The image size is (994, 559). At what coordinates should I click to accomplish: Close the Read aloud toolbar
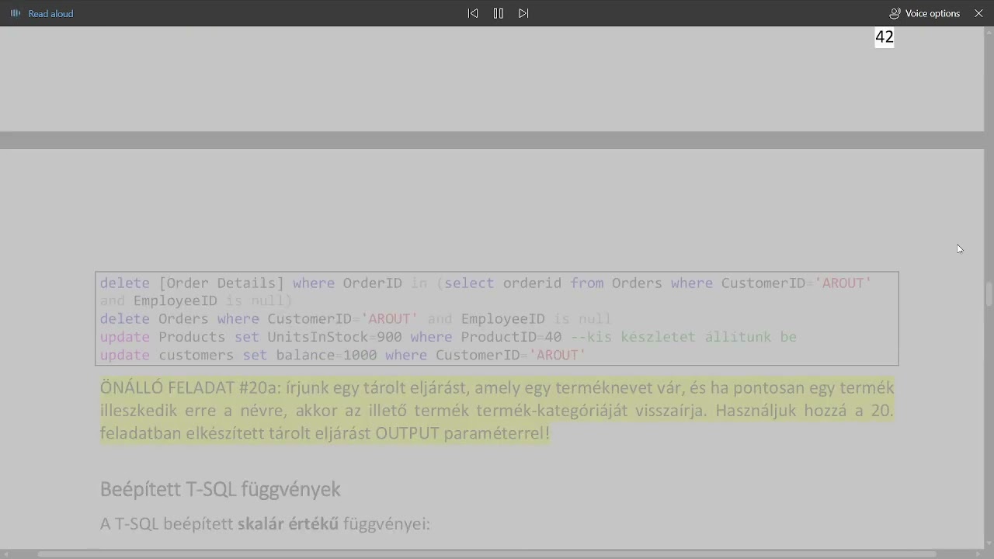point(978,13)
